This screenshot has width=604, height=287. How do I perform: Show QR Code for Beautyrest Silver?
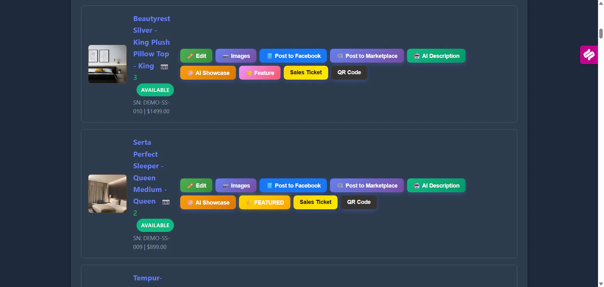click(349, 73)
